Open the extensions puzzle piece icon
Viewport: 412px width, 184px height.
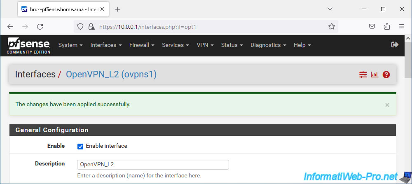click(x=387, y=26)
